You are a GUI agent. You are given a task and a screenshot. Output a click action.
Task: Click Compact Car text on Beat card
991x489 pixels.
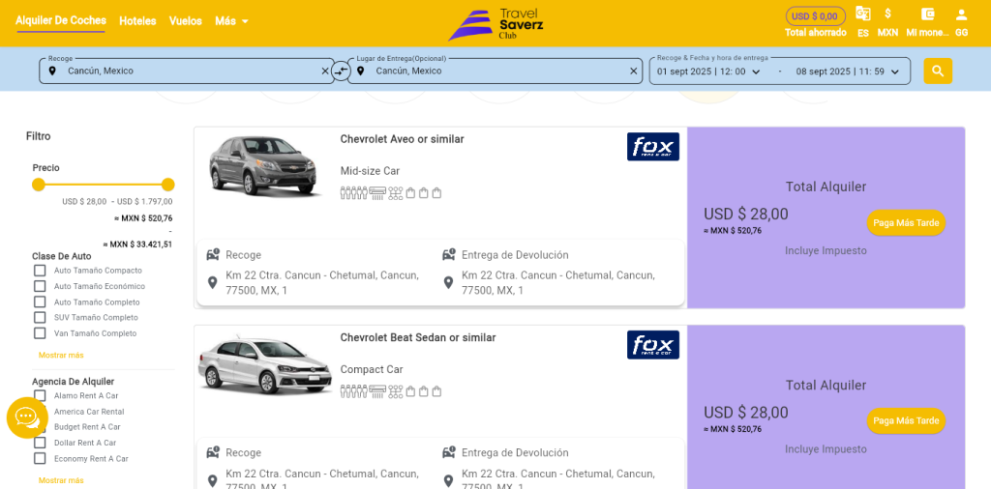pos(372,369)
